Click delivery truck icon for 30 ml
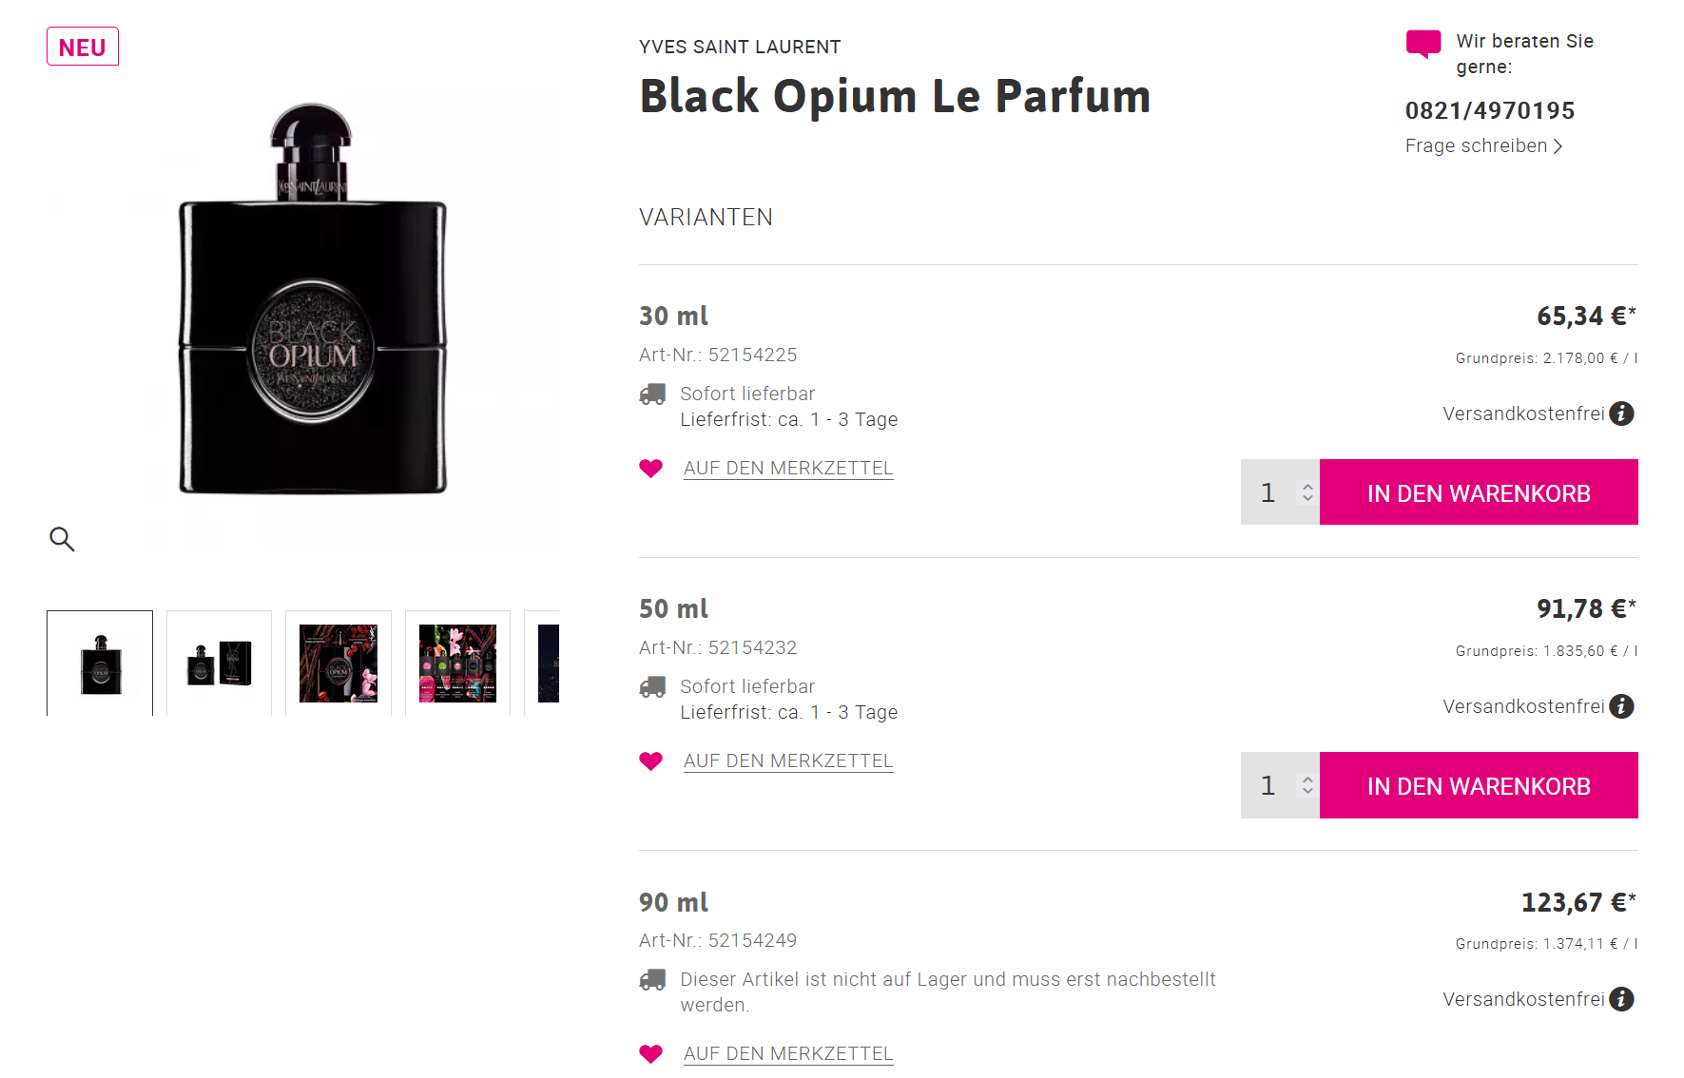The height and width of the screenshot is (1078, 1684). (x=653, y=395)
